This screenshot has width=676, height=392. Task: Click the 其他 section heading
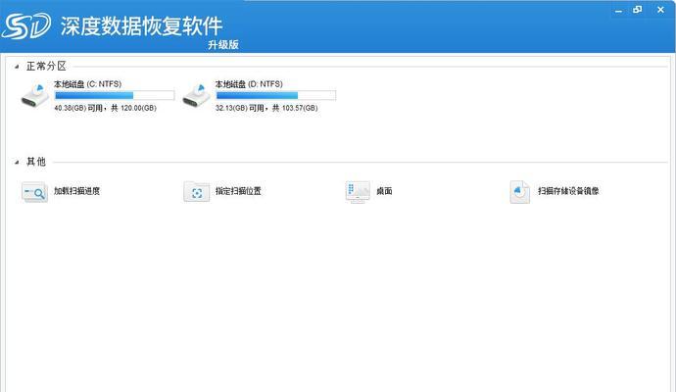pyautogui.click(x=36, y=162)
